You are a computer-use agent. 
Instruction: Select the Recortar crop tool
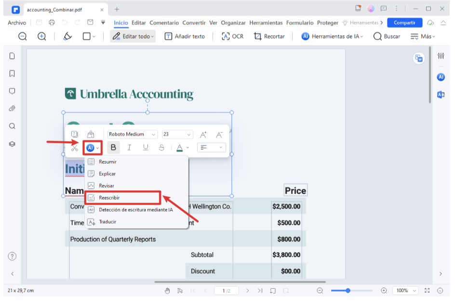click(x=269, y=36)
